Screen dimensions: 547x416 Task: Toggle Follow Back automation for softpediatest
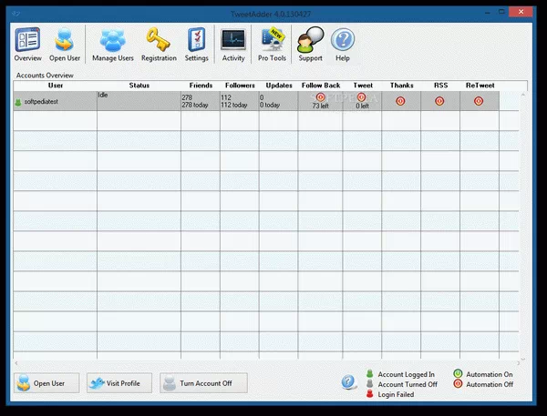click(320, 96)
